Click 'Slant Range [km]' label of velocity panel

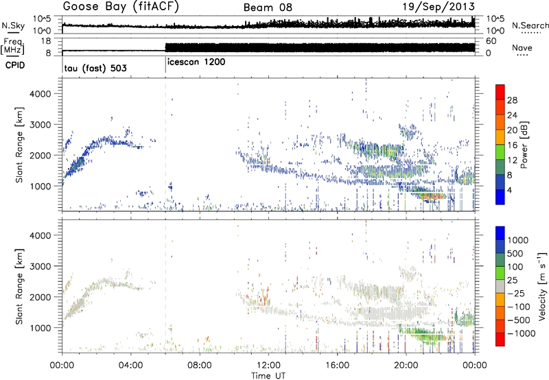[x=19, y=286]
